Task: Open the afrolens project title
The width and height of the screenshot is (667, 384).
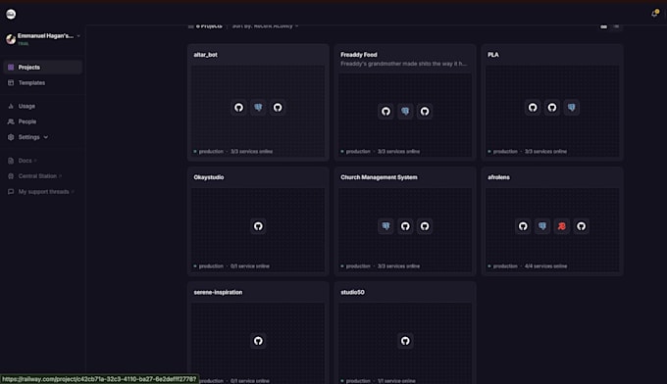Action: (498, 177)
